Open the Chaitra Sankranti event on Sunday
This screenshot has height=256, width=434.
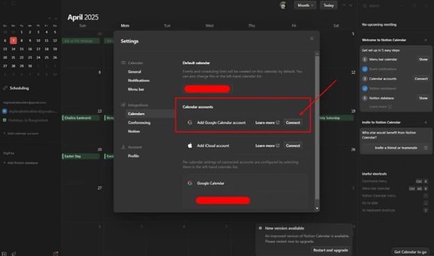pyautogui.click(x=81, y=118)
